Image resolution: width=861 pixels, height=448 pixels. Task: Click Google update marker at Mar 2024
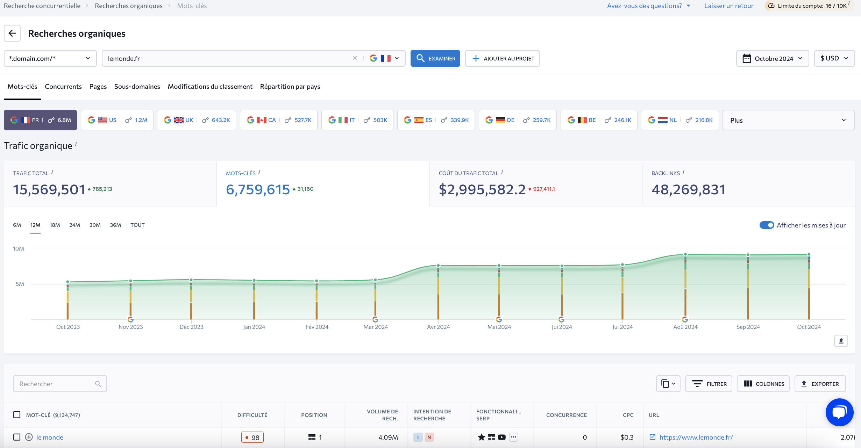pyautogui.click(x=375, y=319)
